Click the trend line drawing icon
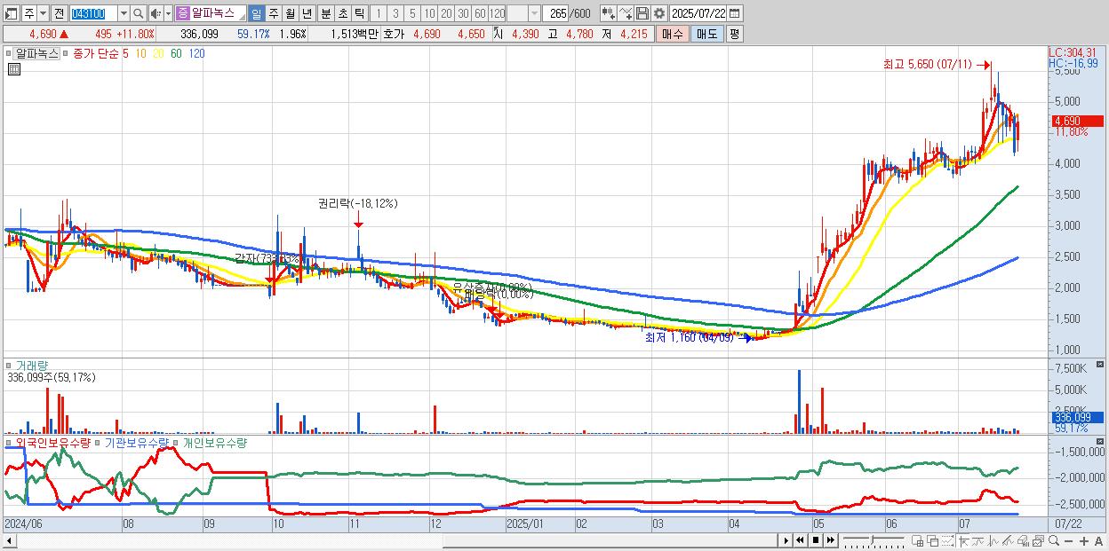Viewport: 1109px width, 551px height. pos(978,540)
